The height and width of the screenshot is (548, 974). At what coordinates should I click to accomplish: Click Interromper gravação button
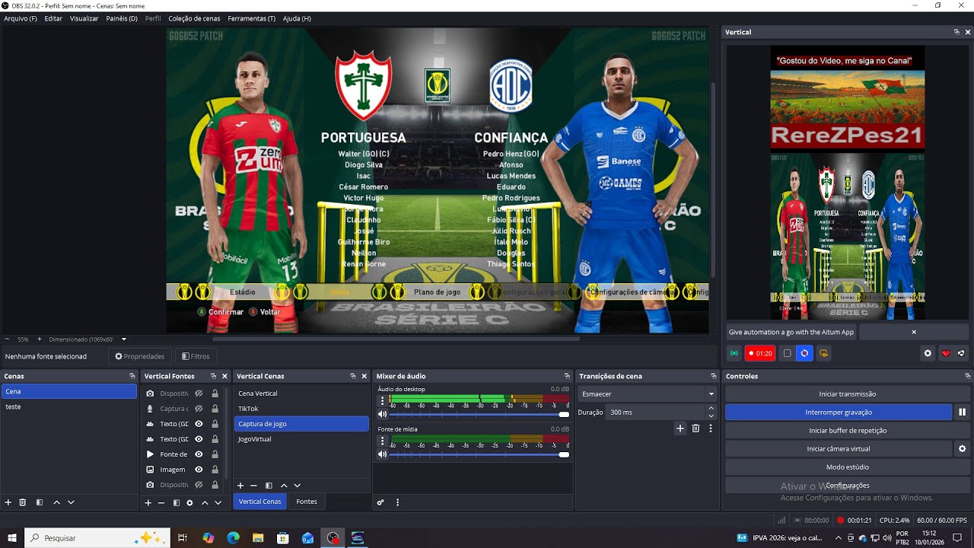point(839,412)
